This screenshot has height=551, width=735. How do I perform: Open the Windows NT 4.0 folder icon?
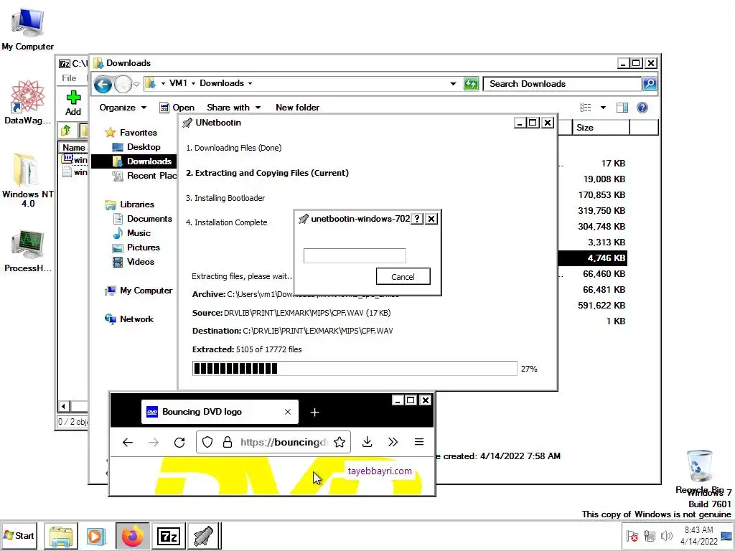tap(28, 180)
